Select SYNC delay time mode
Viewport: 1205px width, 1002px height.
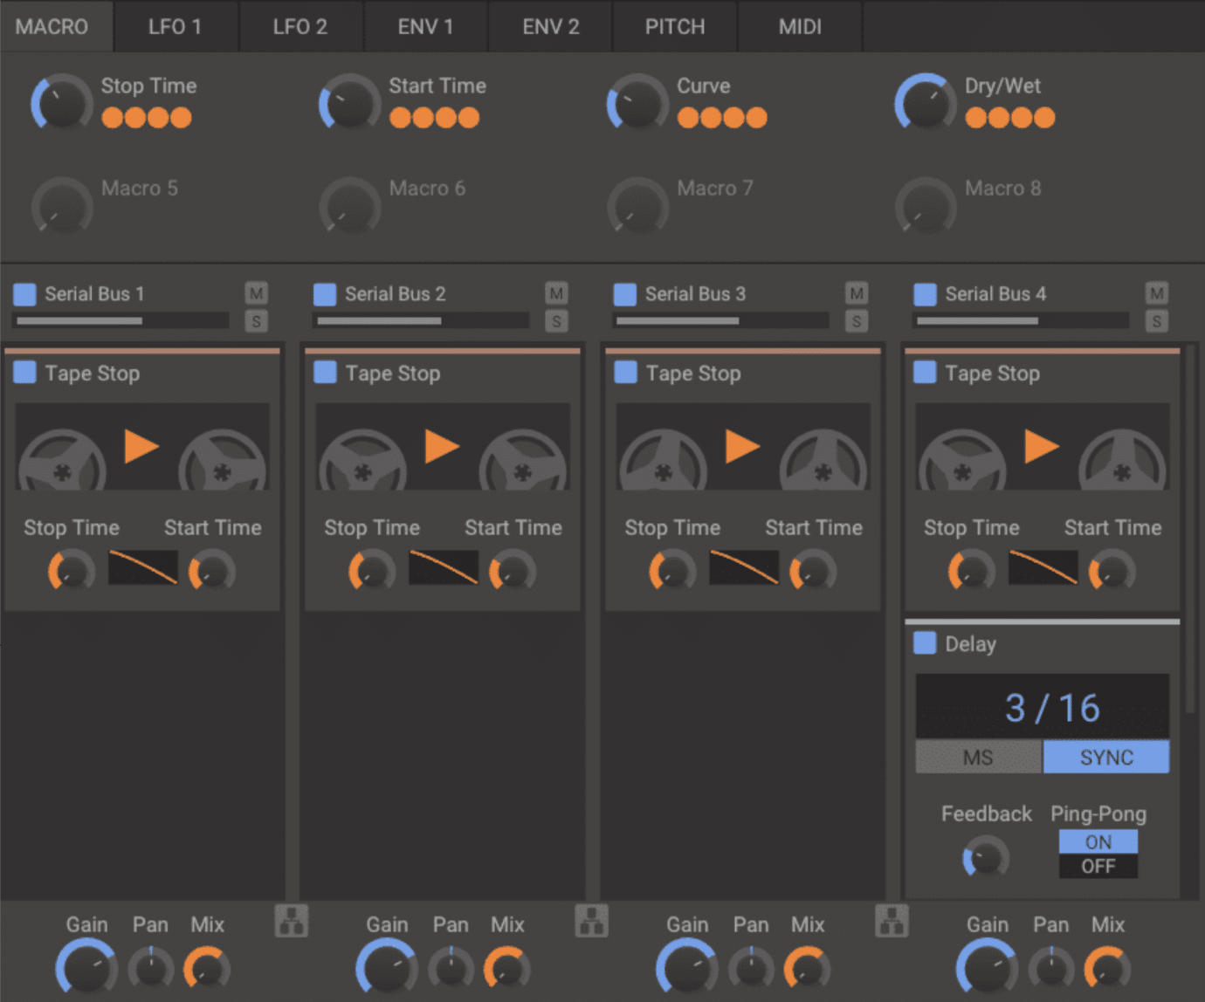[x=1106, y=757]
